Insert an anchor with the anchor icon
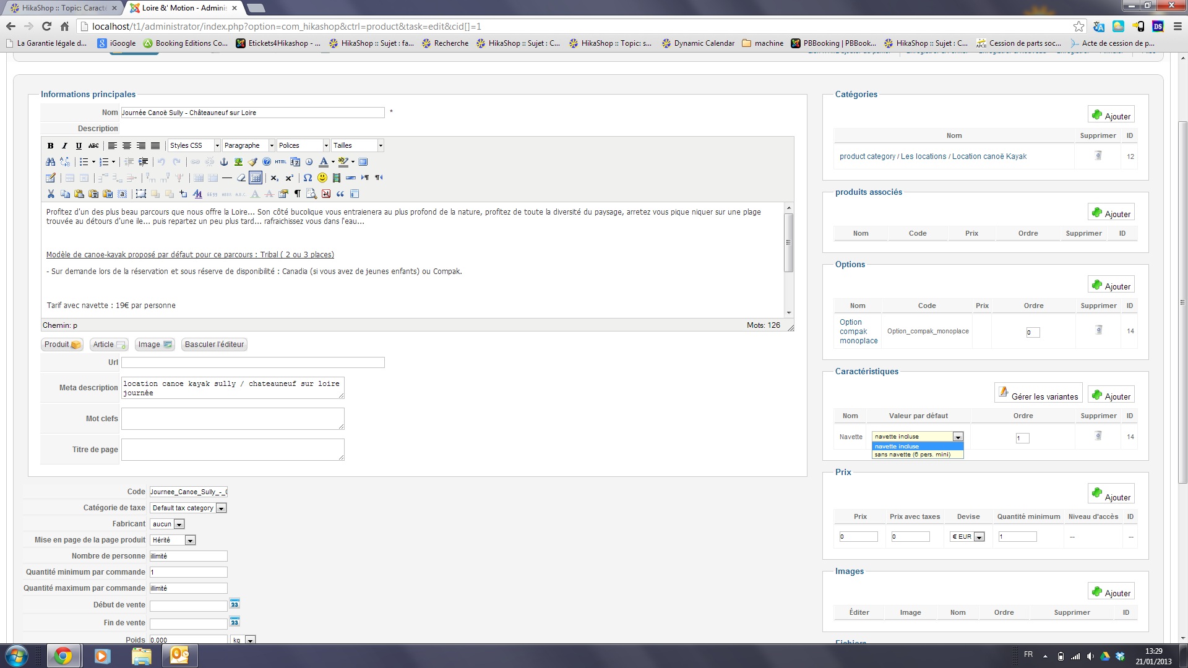1188x668 pixels. coord(224,162)
